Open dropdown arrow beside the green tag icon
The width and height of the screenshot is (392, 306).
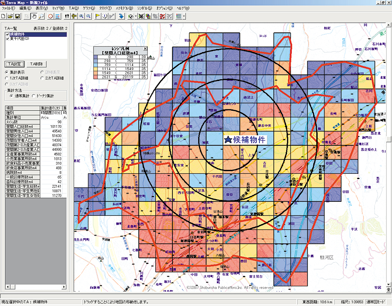coord(136,17)
